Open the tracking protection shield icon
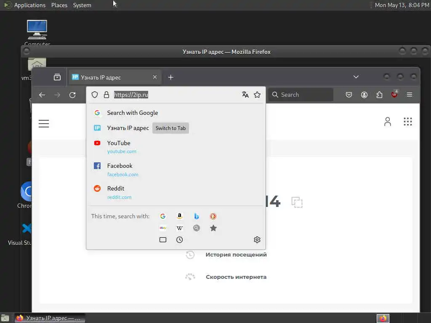Image resolution: width=431 pixels, height=323 pixels. click(x=95, y=95)
